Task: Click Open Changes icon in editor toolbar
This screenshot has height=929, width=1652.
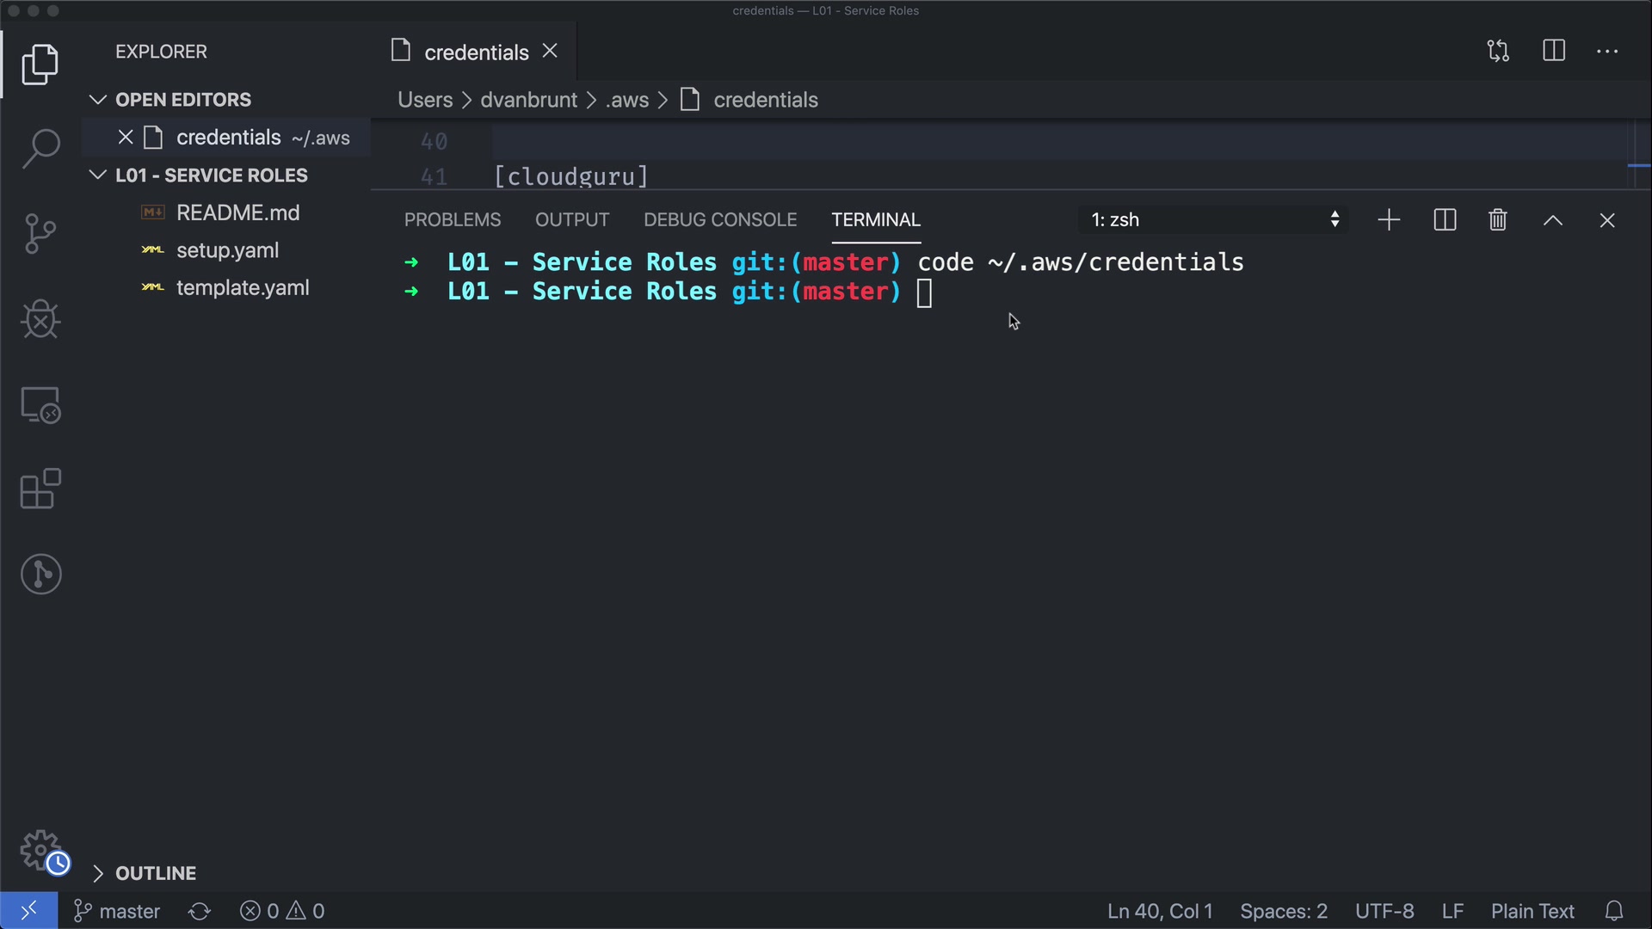Action: [x=1498, y=51]
